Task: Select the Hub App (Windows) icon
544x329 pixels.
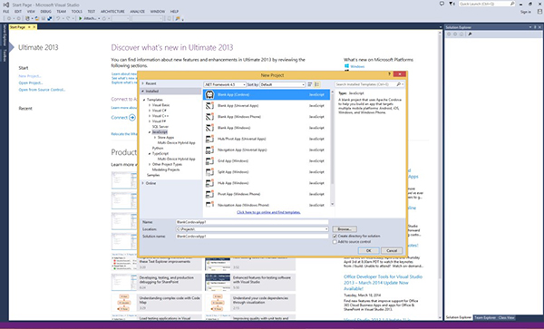Action: coord(209,183)
